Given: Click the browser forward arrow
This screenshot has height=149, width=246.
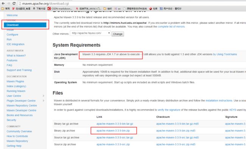Looking at the screenshot, I should click(8, 3).
